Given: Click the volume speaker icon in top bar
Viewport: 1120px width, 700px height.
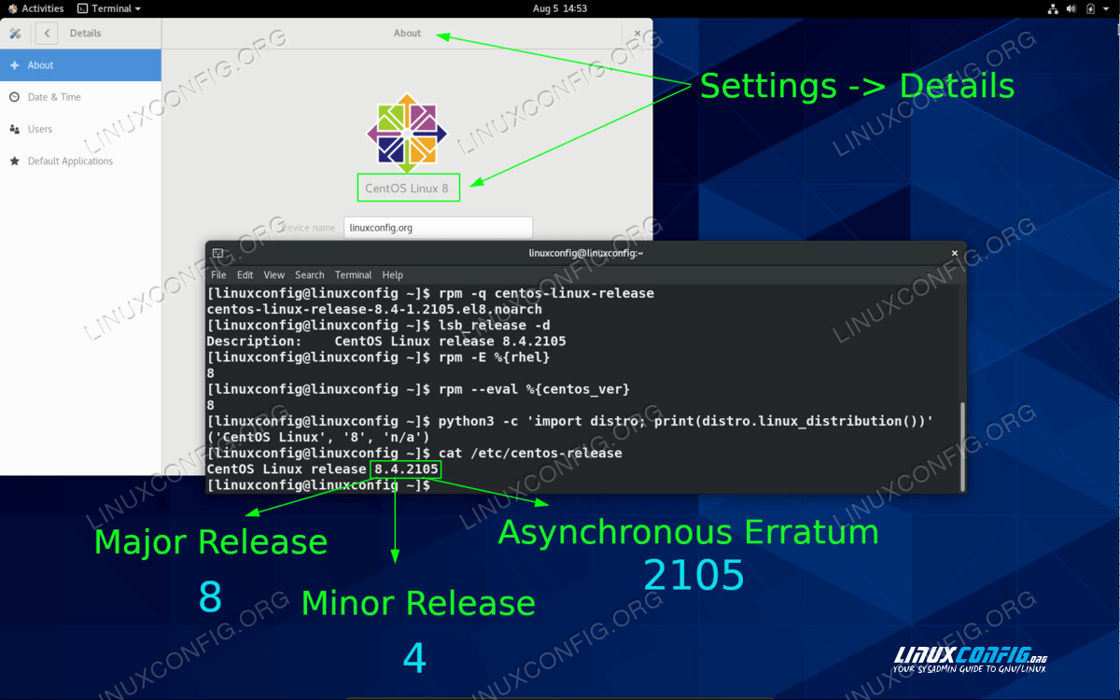Looking at the screenshot, I should point(1072,8).
